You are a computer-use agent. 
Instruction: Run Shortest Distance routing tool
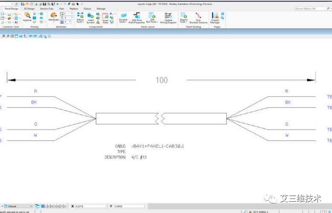(199, 18)
